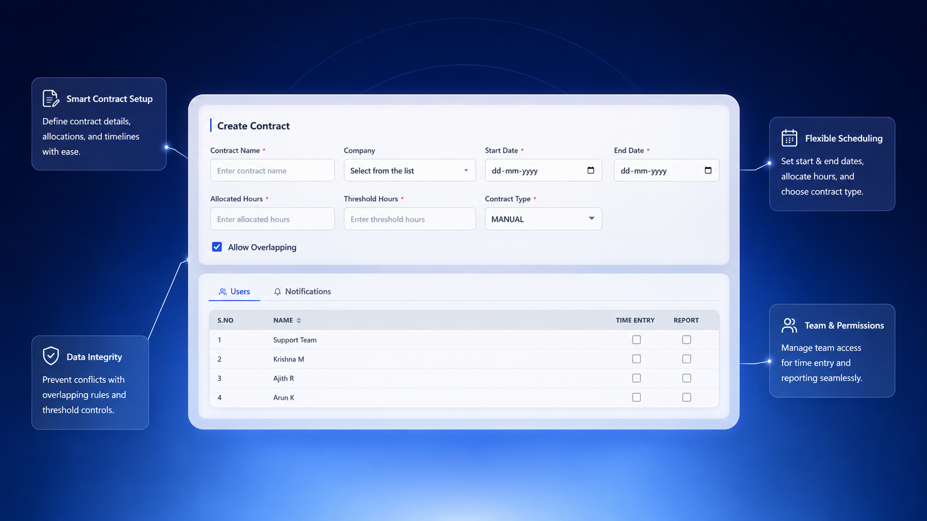Click the Start Date dd-mm-yyyy field
Screen dimensions: 927x521
543,171
